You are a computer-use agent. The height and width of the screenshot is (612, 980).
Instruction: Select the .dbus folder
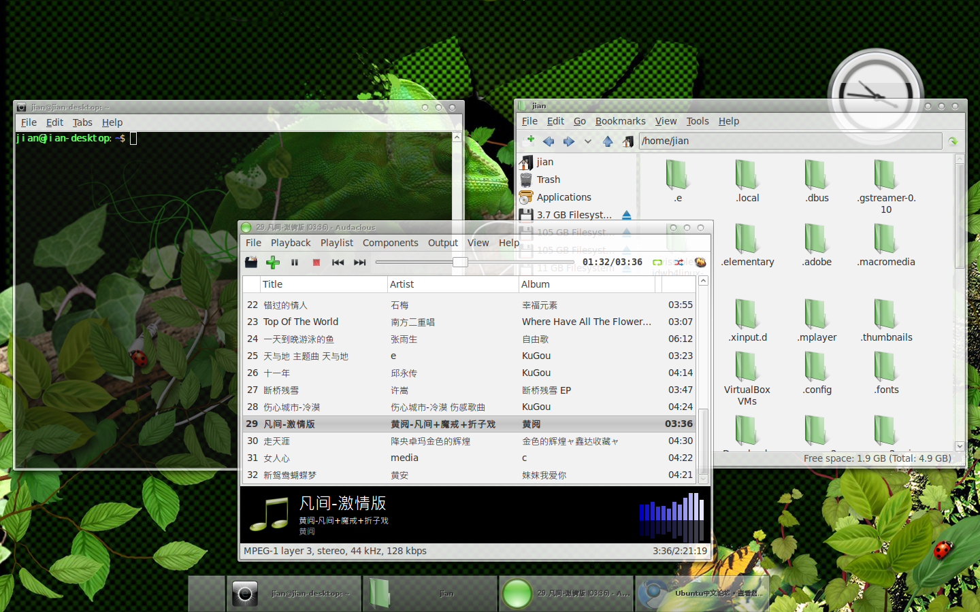coord(817,180)
